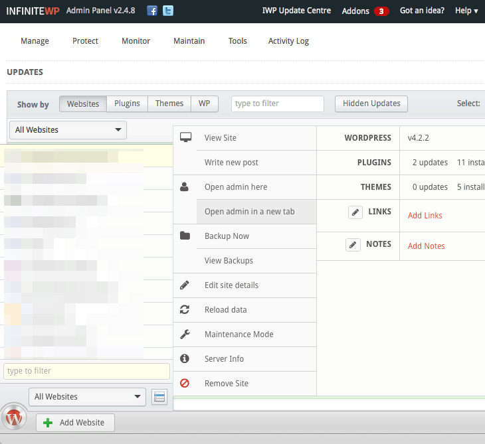Click the edit pencil icon next to NOTES
The image size is (485, 444).
[353, 245]
